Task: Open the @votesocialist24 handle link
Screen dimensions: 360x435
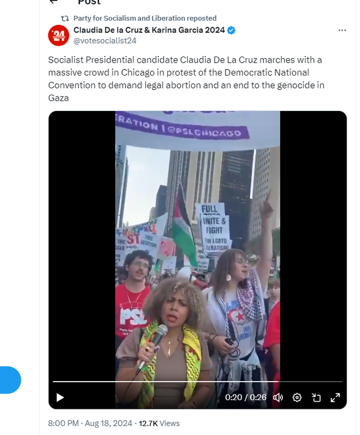Action: coord(105,40)
